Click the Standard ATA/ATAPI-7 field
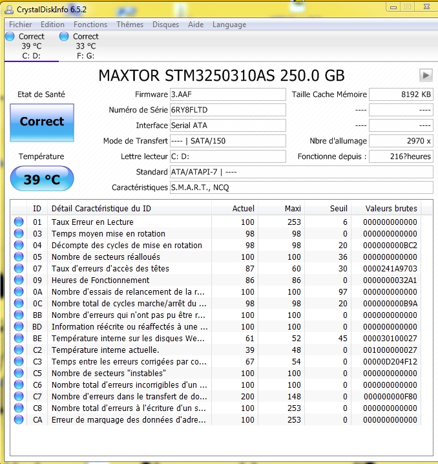The height and width of the screenshot is (464, 438). coord(301,172)
